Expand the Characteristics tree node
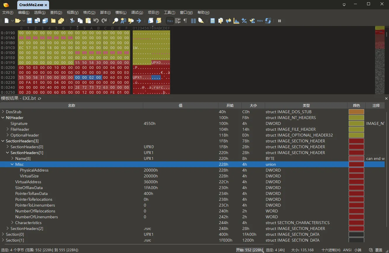 [12, 223]
